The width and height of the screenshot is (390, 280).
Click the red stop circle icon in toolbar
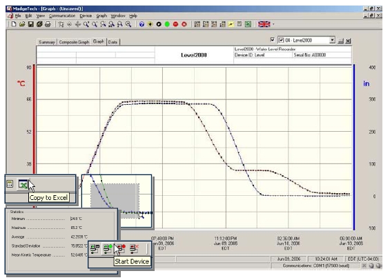(175, 24)
